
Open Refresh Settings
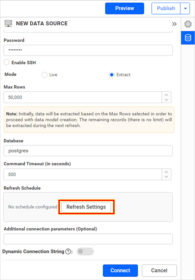click(86, 207)
